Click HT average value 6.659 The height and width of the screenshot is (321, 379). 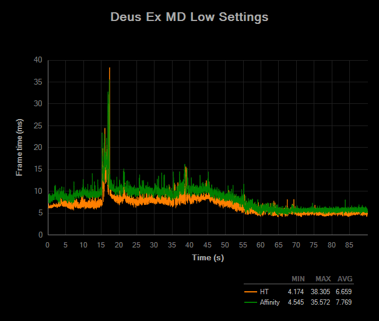(343, 292)
